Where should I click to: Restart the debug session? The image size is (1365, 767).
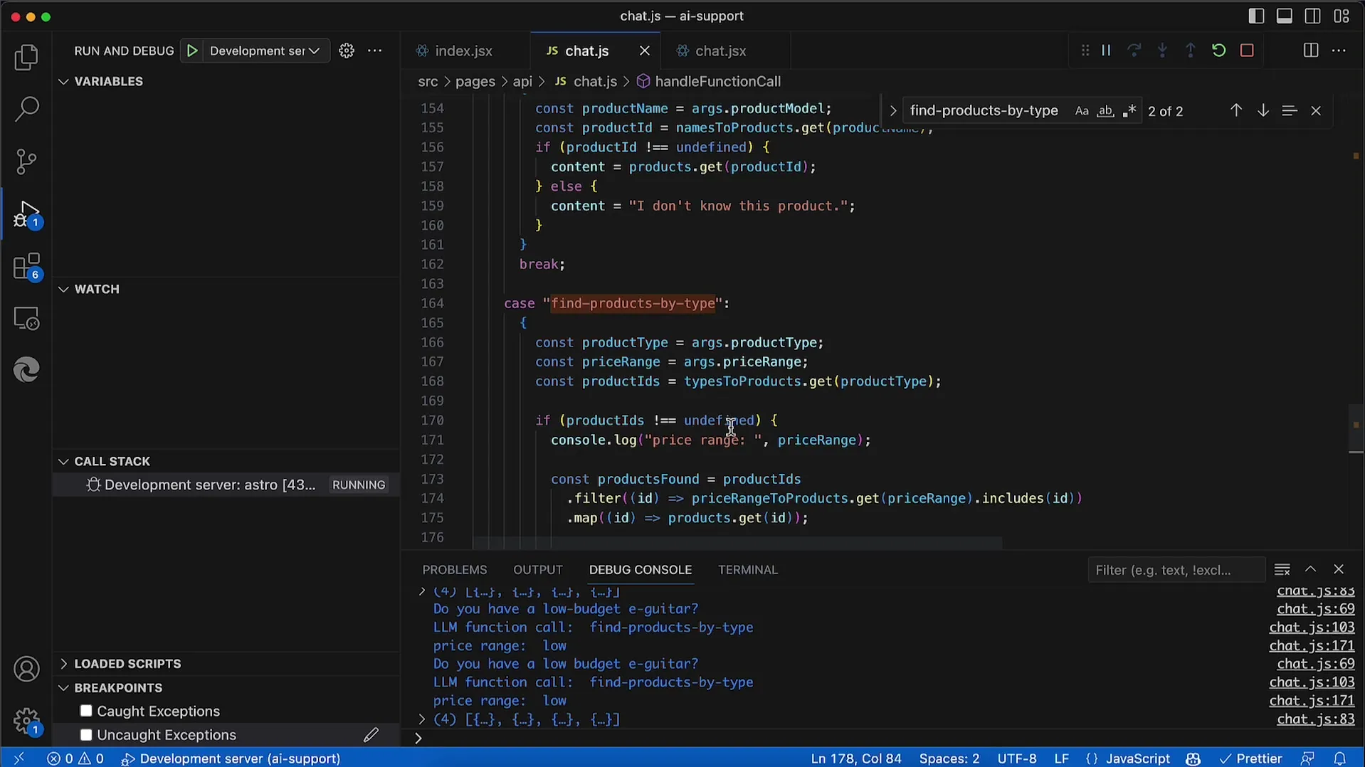coord(1218,51)
